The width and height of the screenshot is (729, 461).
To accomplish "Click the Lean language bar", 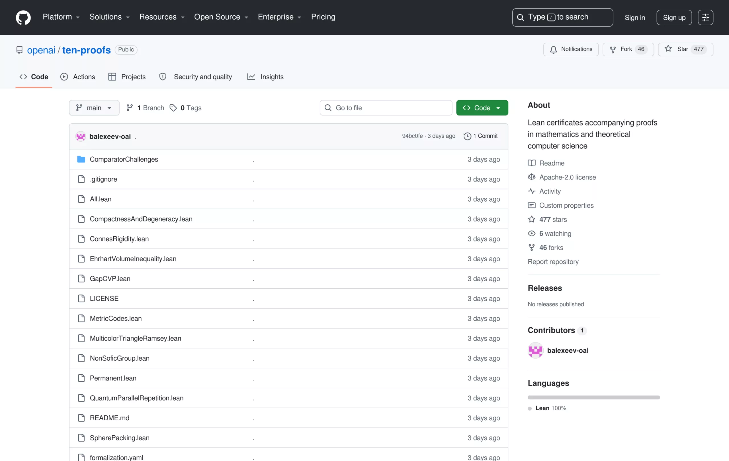I will 593,398.
